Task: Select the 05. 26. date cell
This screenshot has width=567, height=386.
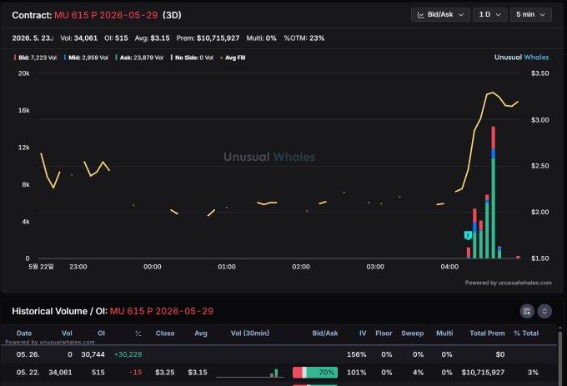Action: coord(28,354)
